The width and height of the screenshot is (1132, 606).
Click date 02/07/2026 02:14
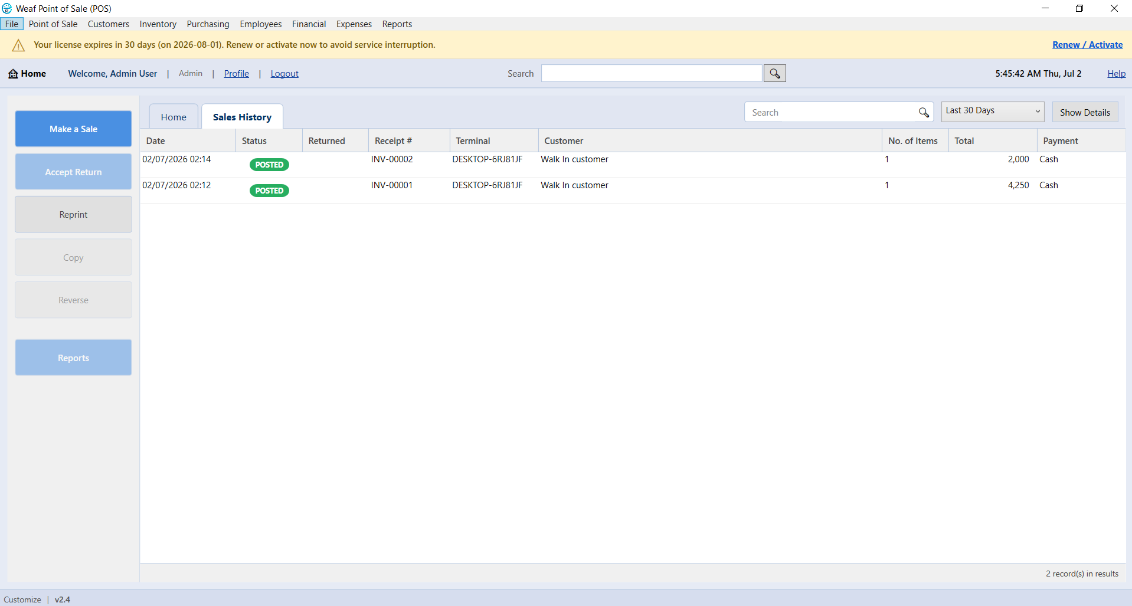pos(176,159)
